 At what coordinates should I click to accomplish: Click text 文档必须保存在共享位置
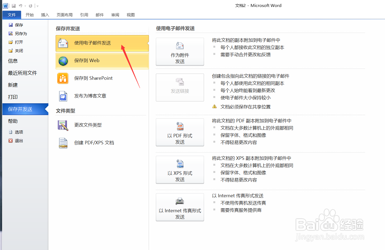tap(245, 107)
